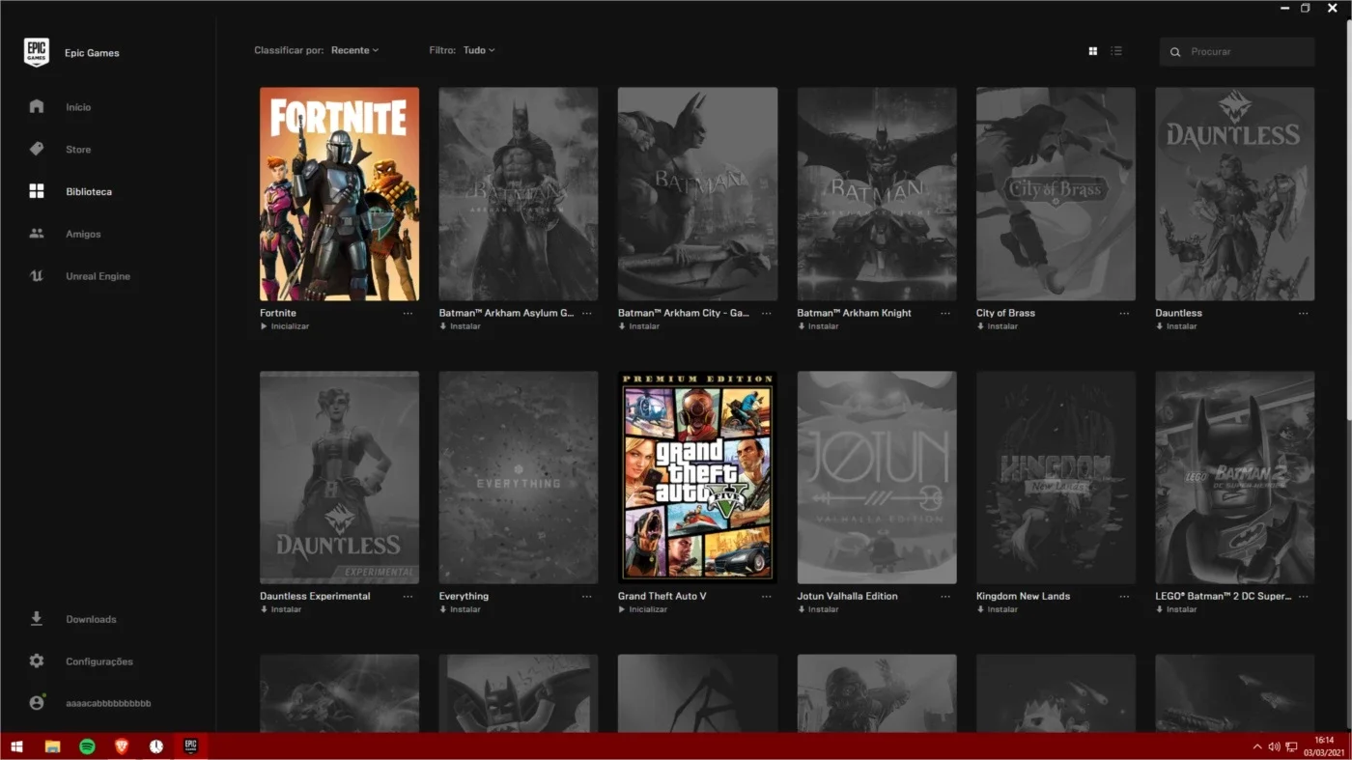Click the Epic Games logo icon
Screen dimensions: 1352x760
[37, 52]
